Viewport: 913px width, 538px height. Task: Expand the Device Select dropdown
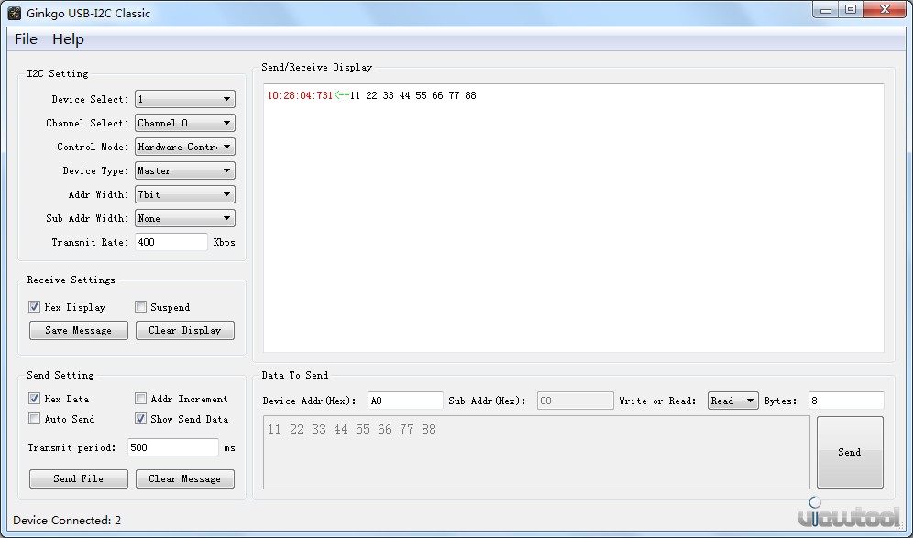pyautogui.click(x=185, y=99)
